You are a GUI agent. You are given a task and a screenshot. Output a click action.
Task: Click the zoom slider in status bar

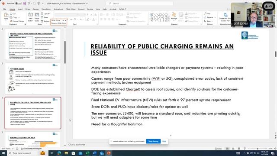tap(258, 149)
